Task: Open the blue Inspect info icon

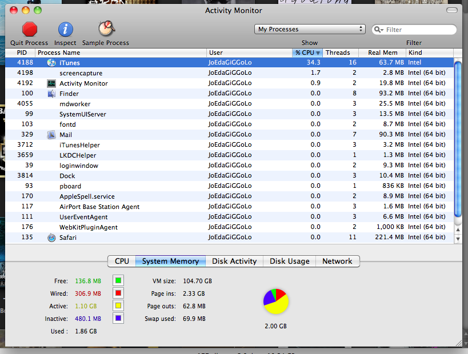Action: [65, 30]
